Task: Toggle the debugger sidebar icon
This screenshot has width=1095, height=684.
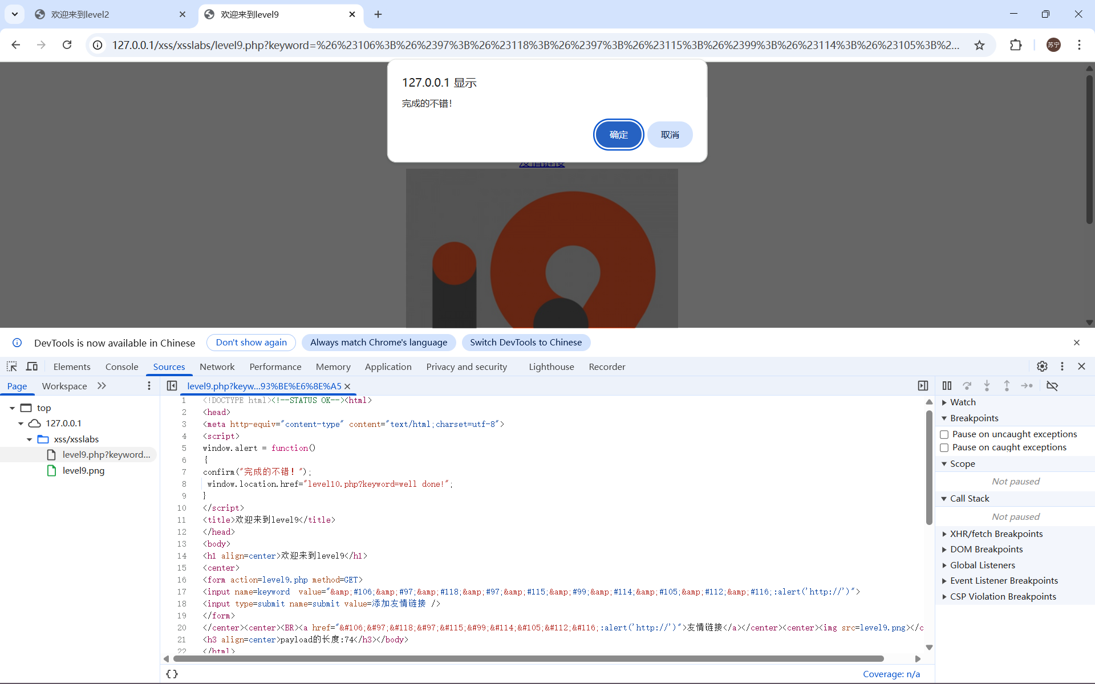Action: click(x=923, y=386)
